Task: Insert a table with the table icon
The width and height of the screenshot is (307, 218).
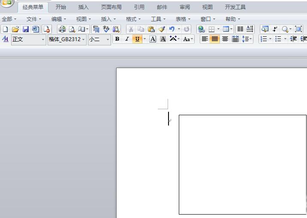Action: 226,29
